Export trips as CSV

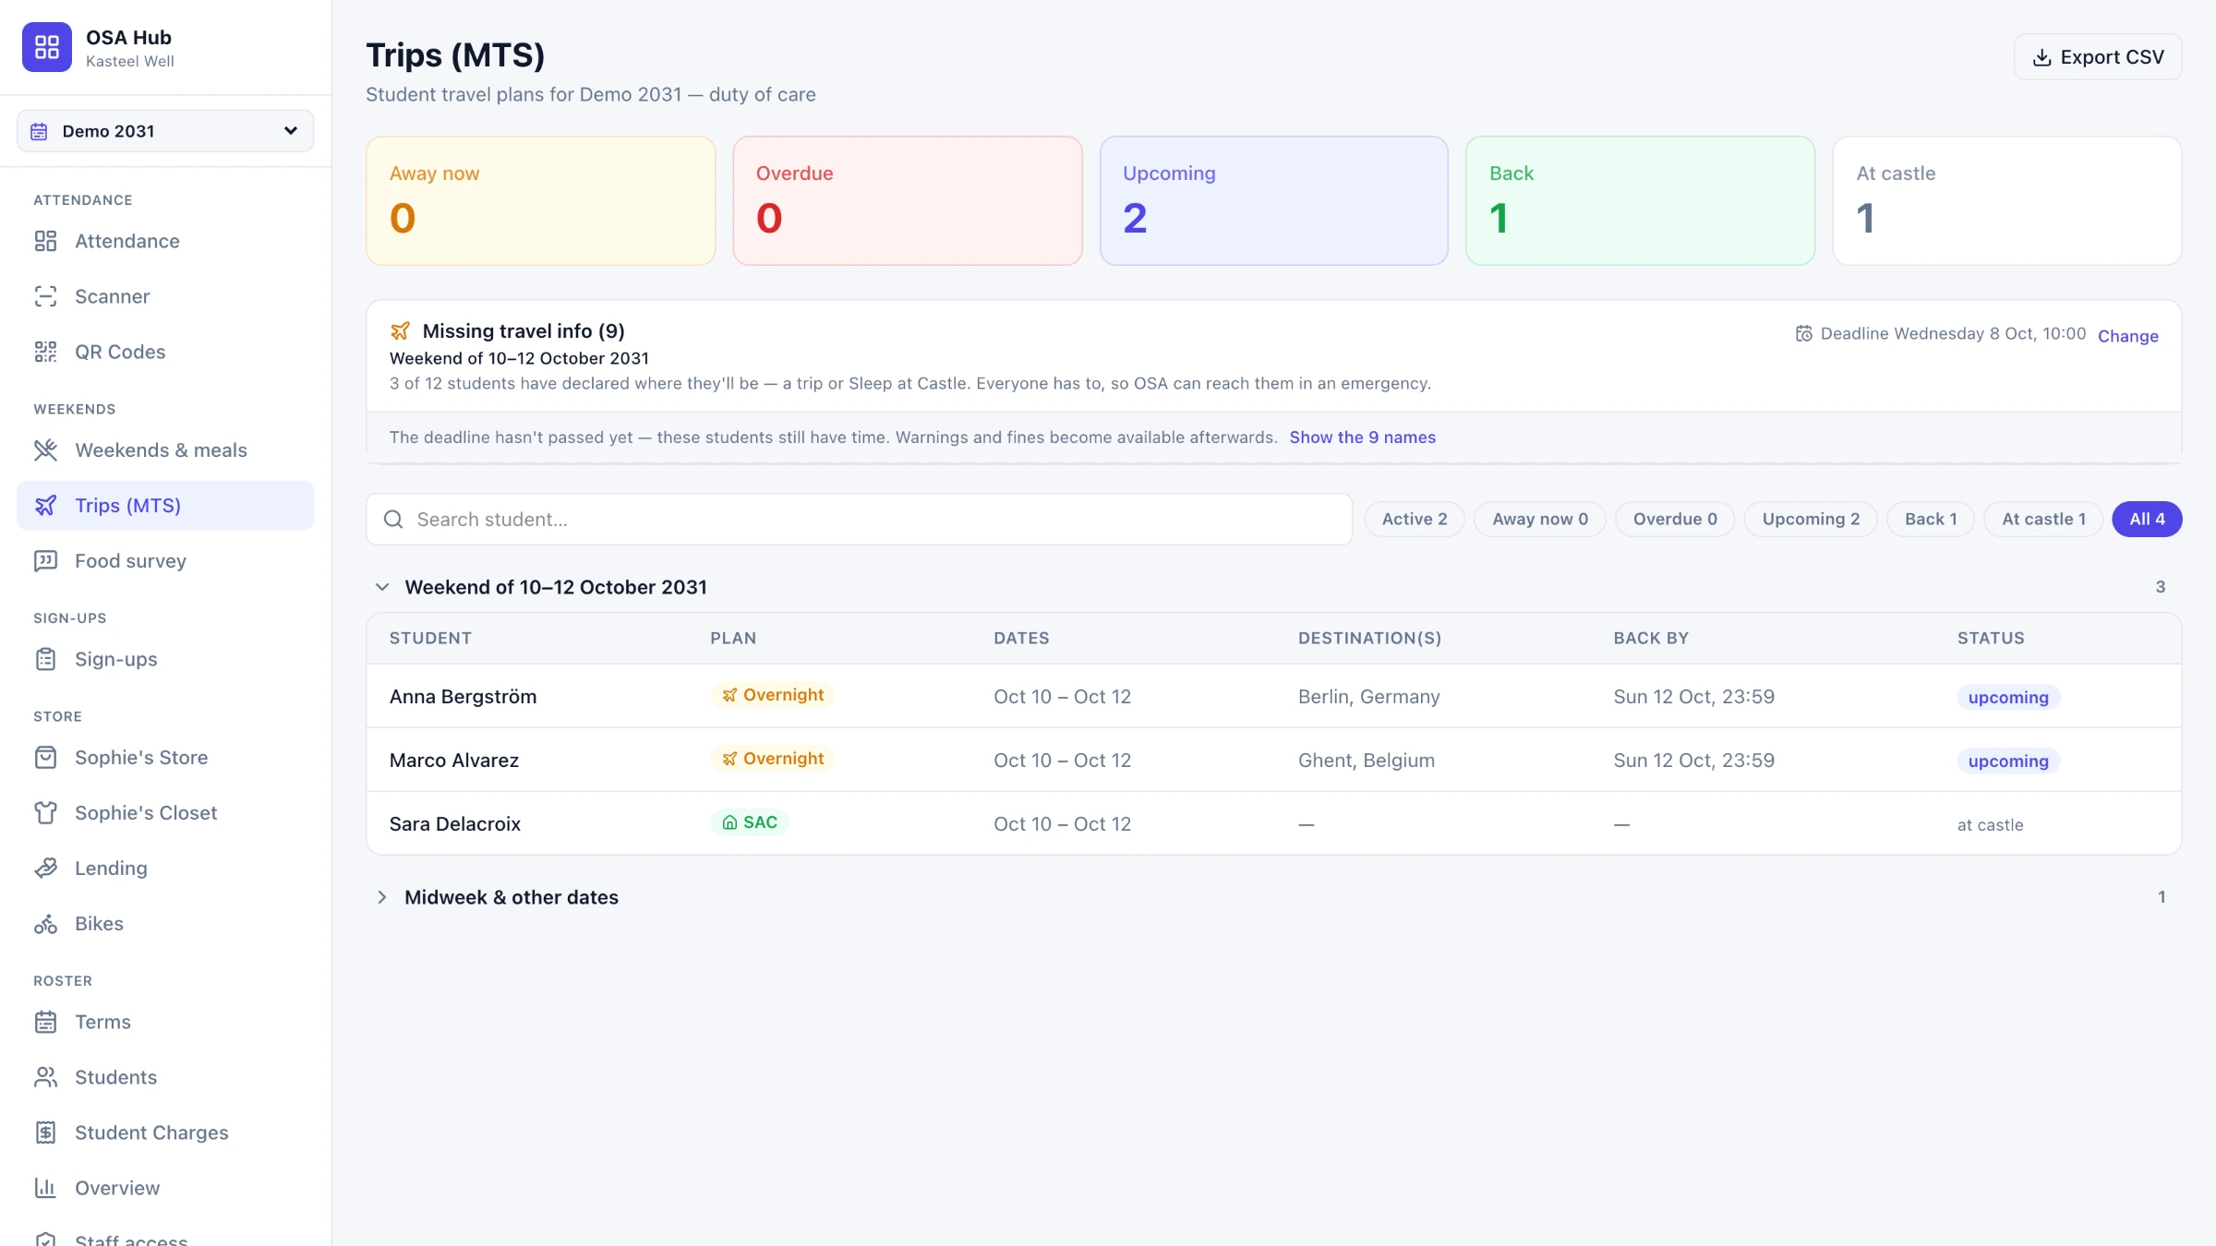point(2098,57)
